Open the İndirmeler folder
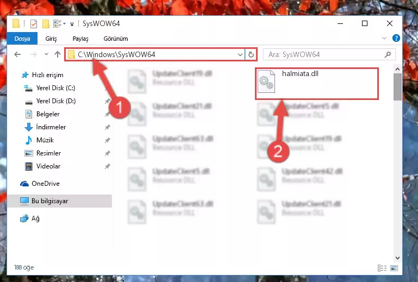 click(x=45, y=127)
